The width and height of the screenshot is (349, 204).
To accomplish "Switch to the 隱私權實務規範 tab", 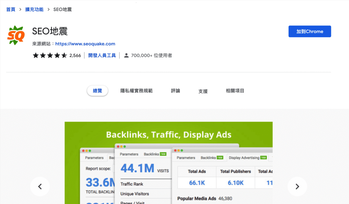I will point(136,91).
